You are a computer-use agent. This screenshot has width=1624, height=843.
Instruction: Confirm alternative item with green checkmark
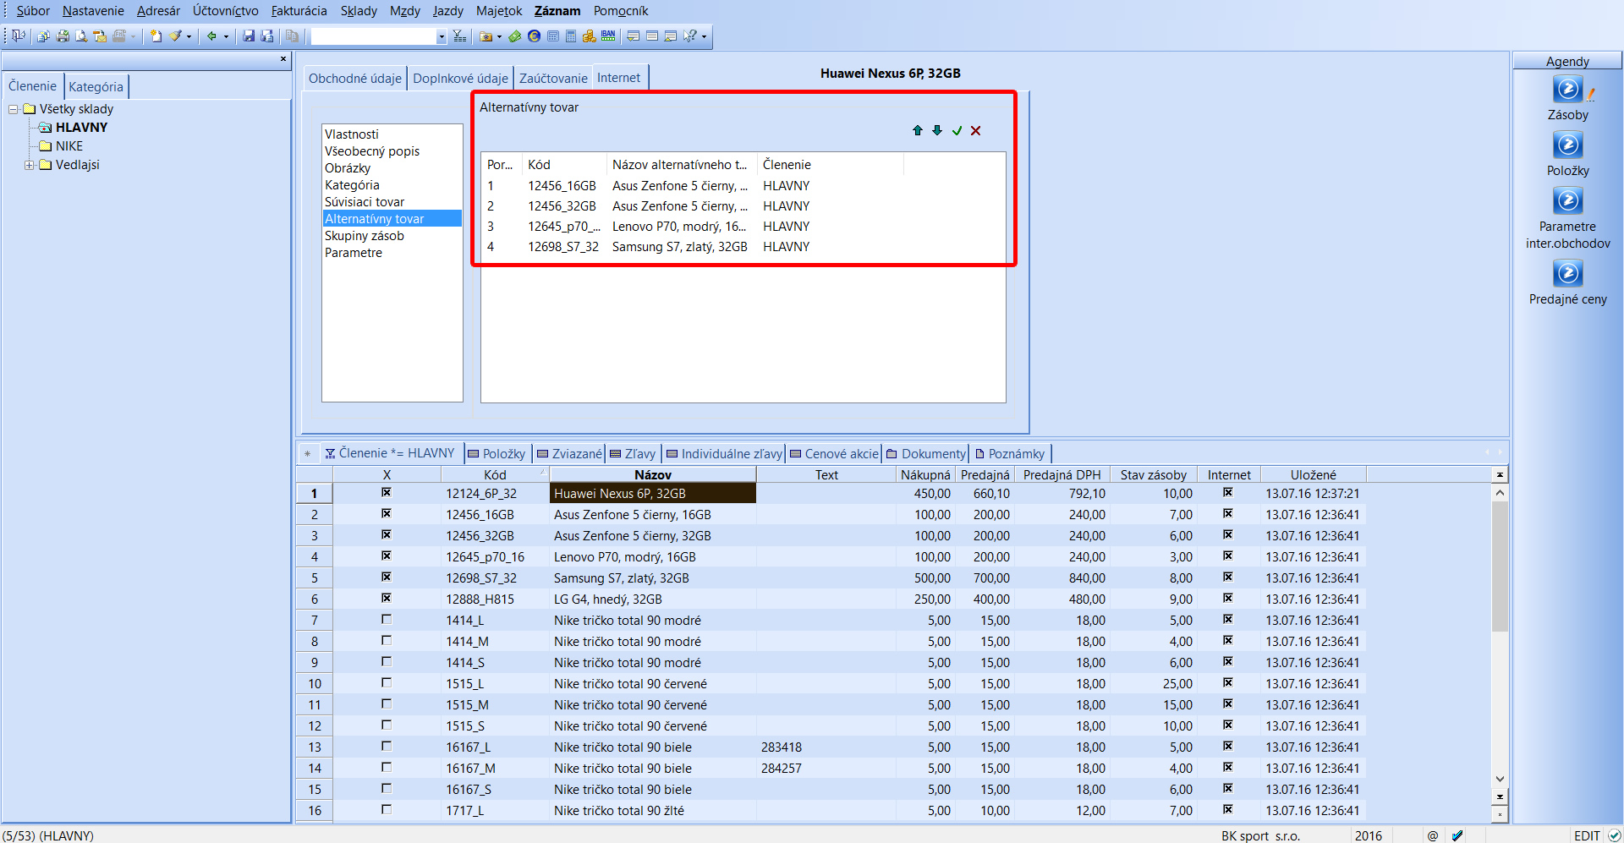click(957, 130)
